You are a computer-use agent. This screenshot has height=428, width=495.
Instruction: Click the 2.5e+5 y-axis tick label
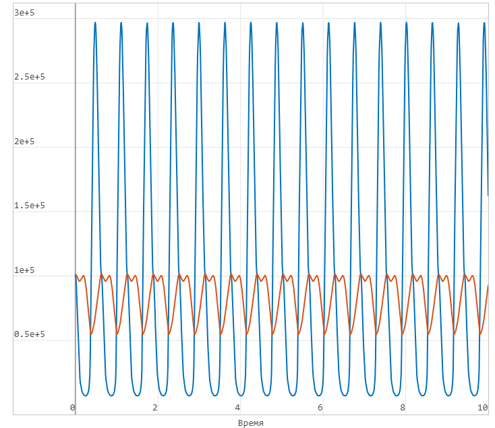point(29,77)
